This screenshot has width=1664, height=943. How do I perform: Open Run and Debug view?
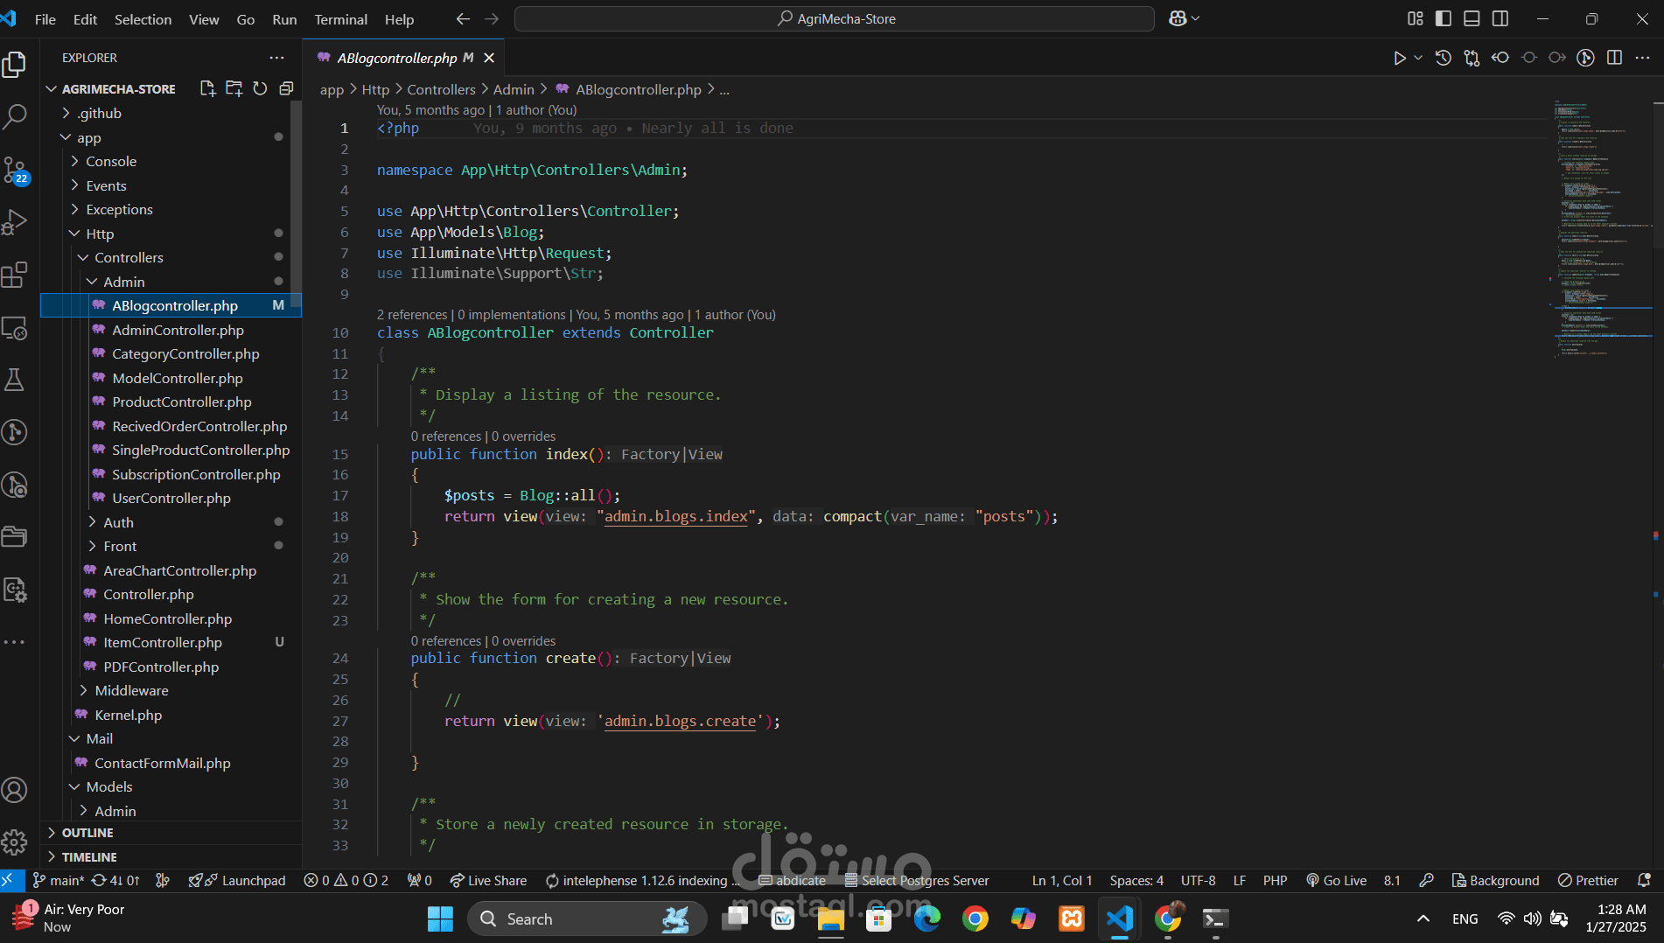click(x=15, y=222)
